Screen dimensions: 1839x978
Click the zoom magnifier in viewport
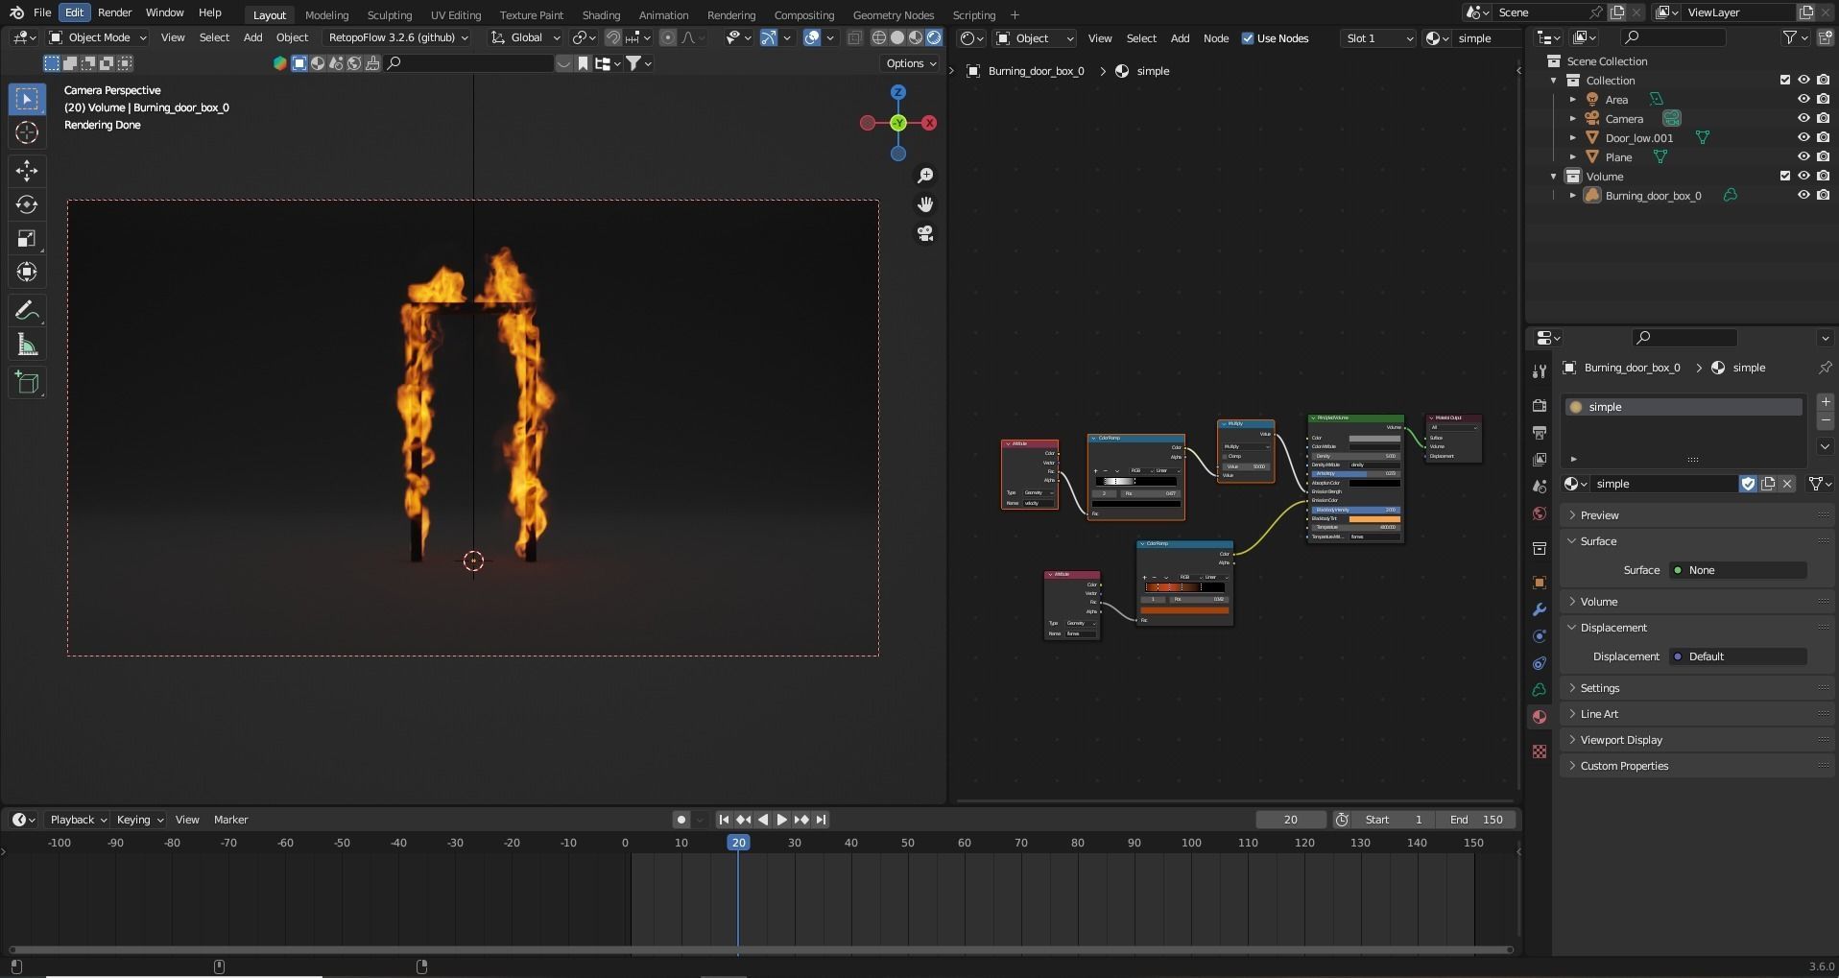pyautogui.click(x=925, y=176)
